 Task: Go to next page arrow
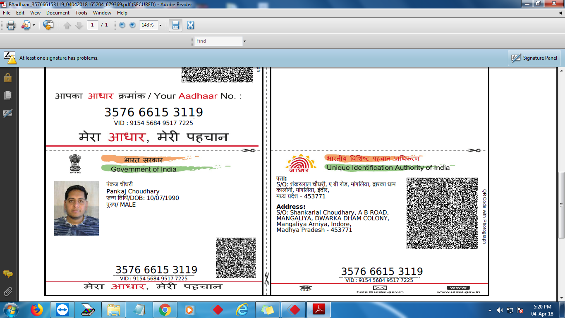click(x=79, y=25)
